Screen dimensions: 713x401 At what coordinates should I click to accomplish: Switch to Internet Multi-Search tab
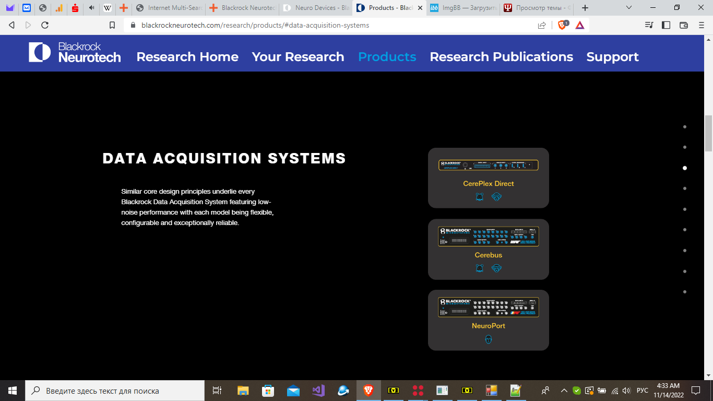168,8
